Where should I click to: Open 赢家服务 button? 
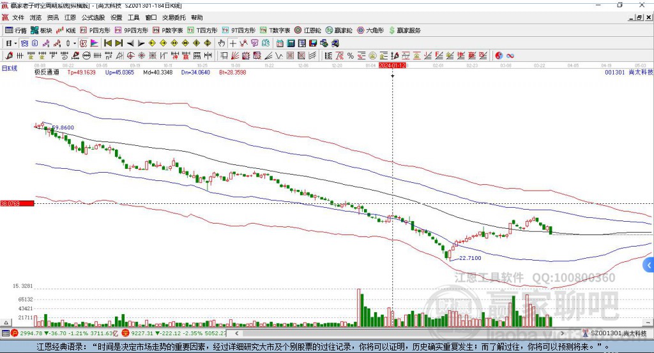point(404,31)
